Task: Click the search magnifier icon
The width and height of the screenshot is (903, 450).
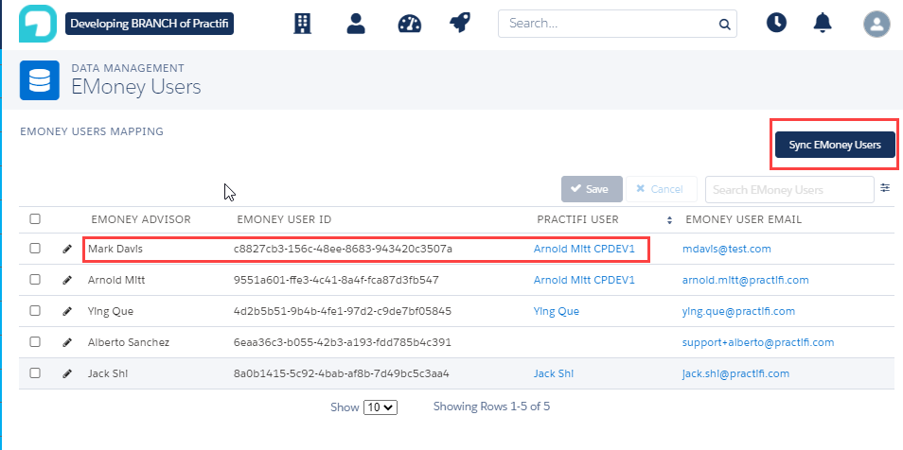Action: pos(724,25)
